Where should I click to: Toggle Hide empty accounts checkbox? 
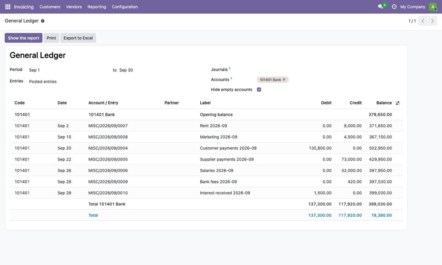pyautogui.click(x=259, y=90)
